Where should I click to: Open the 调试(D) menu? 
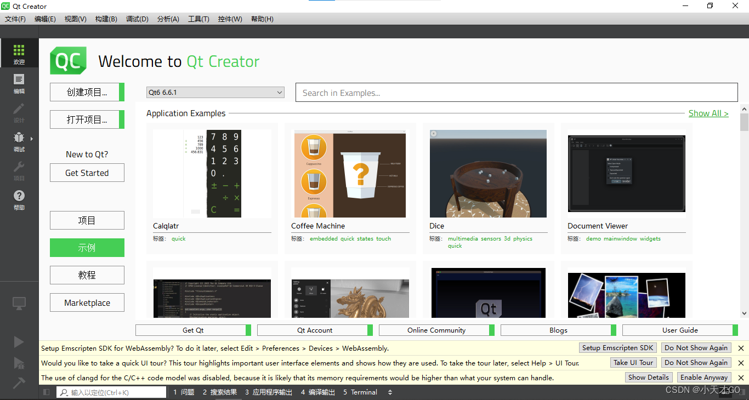(x=137, y=19)
